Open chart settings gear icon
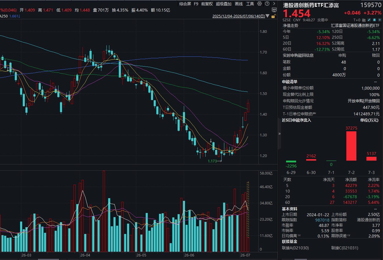Image resolution: width=383 pixels, height=260 pixels. 259,4
